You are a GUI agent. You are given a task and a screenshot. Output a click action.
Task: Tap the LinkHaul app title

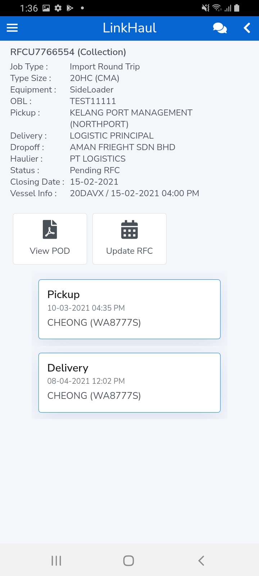[x=129, y=28]
